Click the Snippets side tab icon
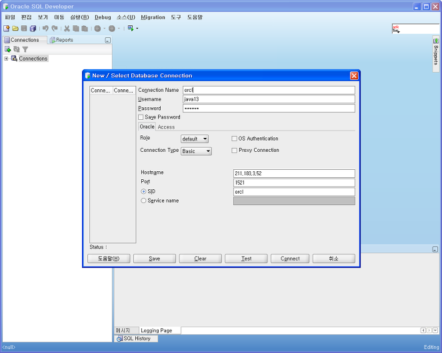The image size is (442, 353). click(436, 41)
